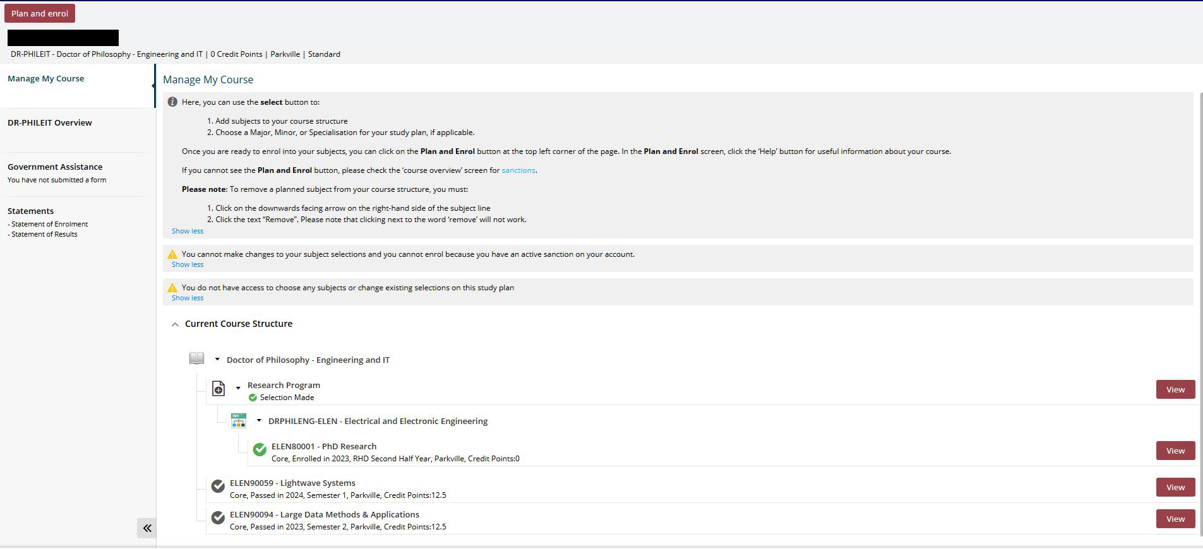Click grey tick beside ELEN90059 Lightwave Systems
This screenshot has height=549, width=1203.
pos(218,486)
